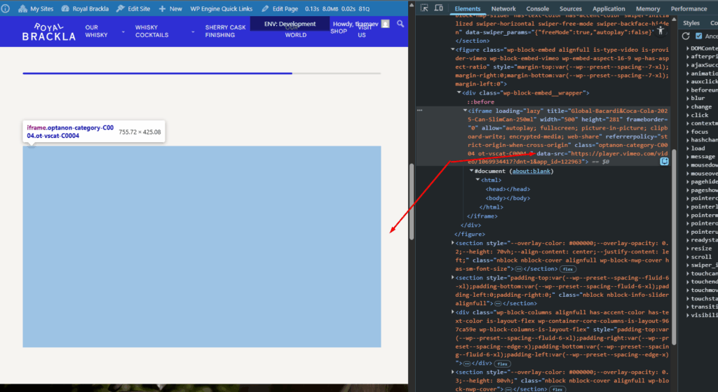This screenshot has width=718, height=392.
Task: Open the Console tab
Action: click(537, 8)
